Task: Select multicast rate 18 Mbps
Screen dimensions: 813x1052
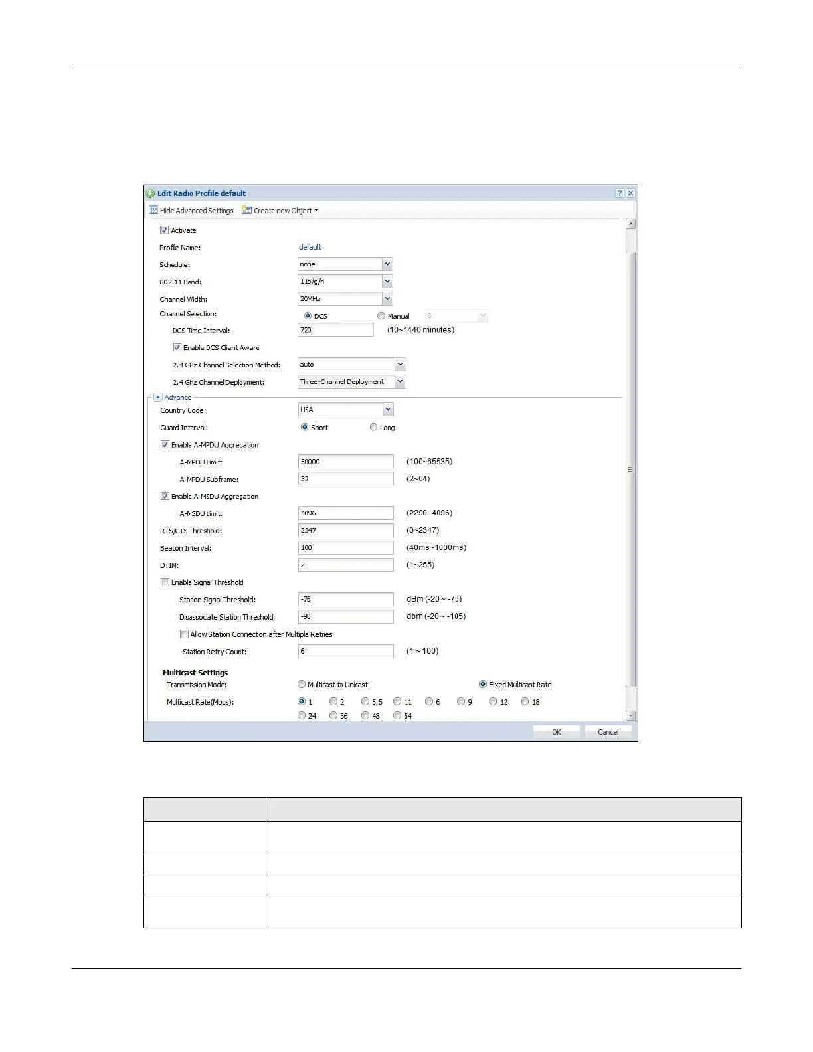Action: 525,701
